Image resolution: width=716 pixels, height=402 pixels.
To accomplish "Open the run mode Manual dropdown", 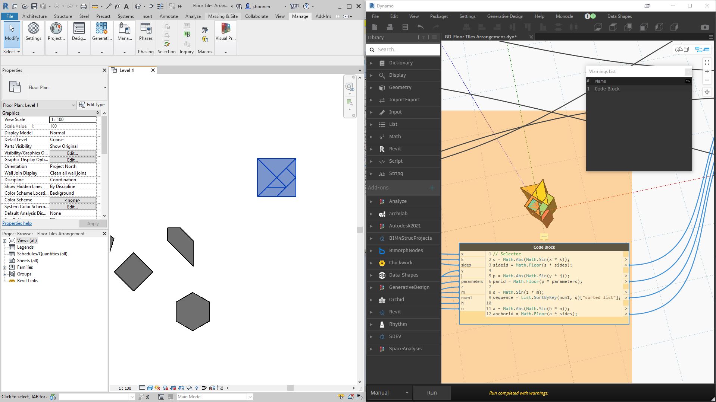I will tap(389, 393).
